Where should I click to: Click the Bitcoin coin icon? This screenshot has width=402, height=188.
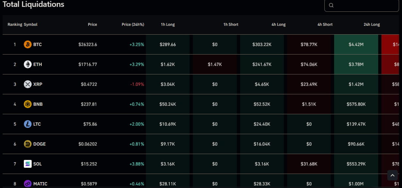[x=28, y=44]
